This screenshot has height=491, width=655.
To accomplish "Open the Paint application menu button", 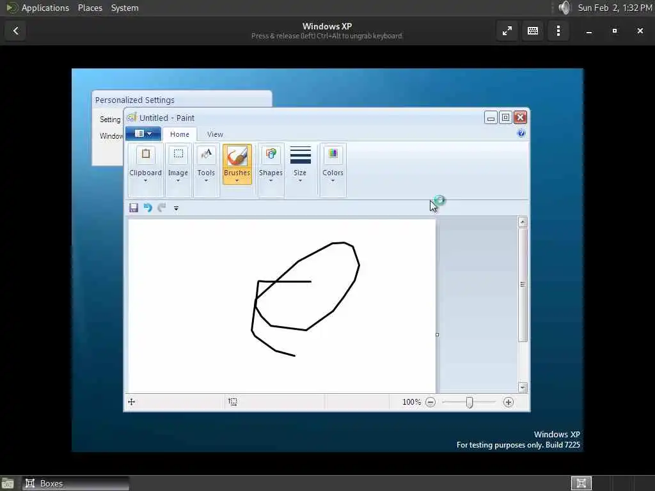I will 143,134.
